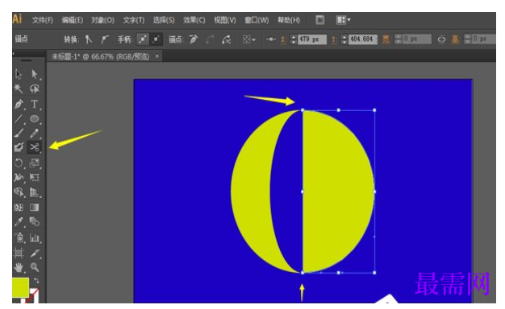This screenshot has height=309, width=505.
Task: Open the 视图(V) menu
Action: [225, 20]
